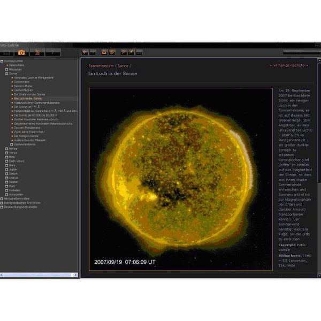This screenshot has width=321, height=321.
Task: Go to the vorherige image link
Action: (x=280, y=65)
